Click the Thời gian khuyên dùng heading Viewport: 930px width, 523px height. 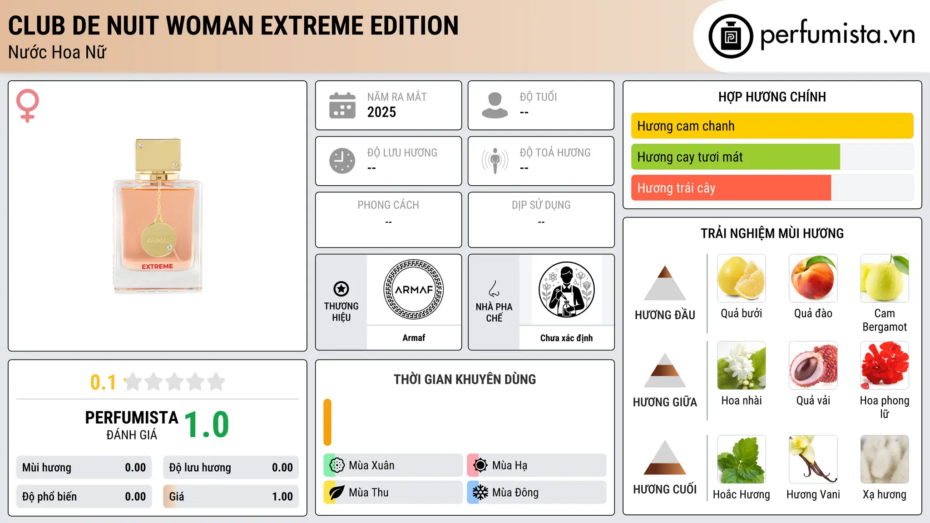click(x=465, y=379)
